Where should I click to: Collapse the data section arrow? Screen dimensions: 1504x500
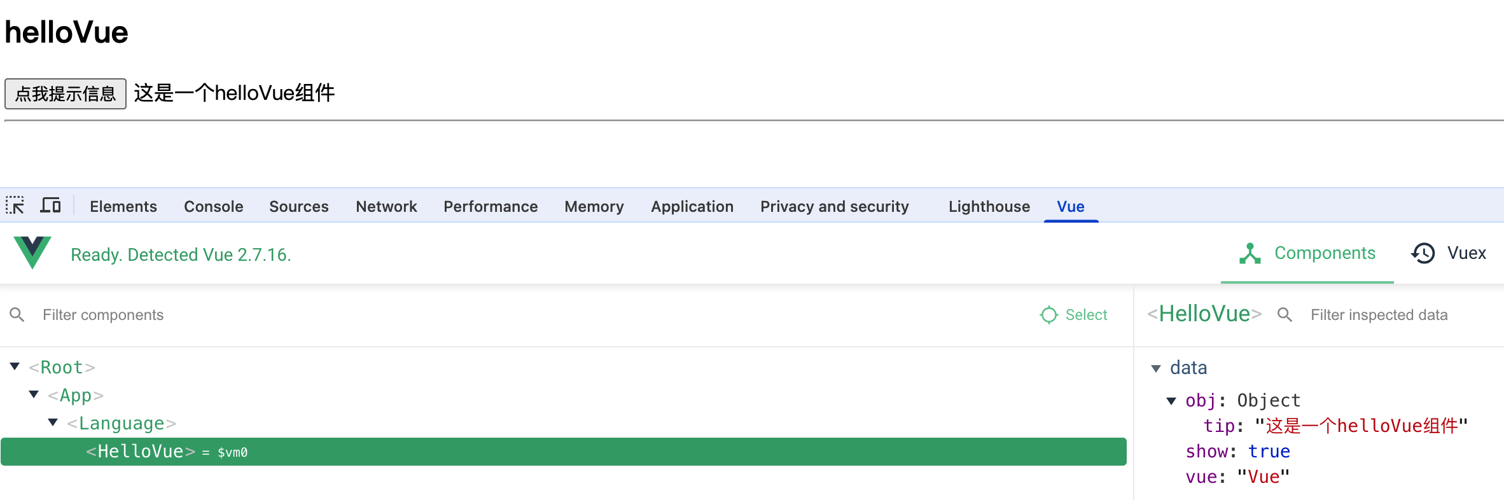[x=1156, y=368]
